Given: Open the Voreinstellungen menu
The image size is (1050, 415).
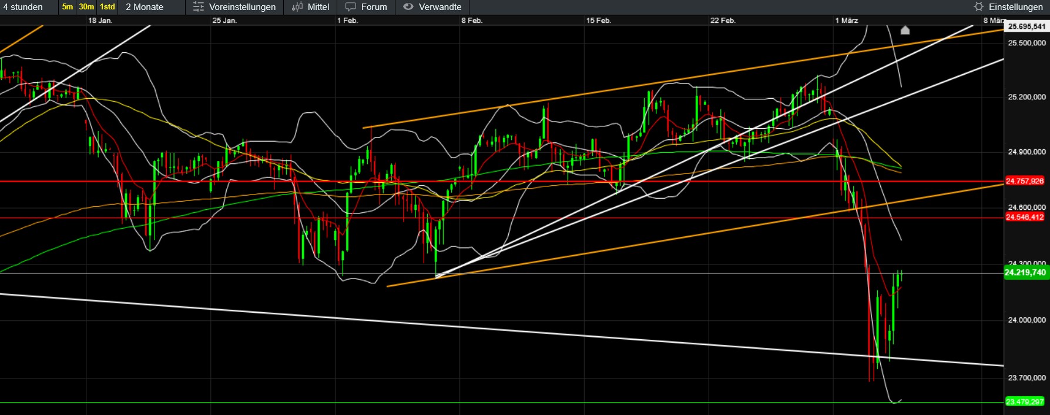Looking at the screenshot, I should point(242,7).
